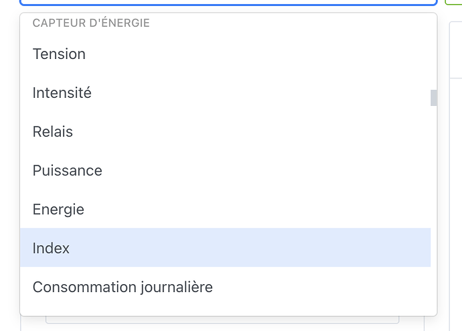Focus the blue-outlined combo box above list
The image size is (462, 331).
click(x=228, y=3)
